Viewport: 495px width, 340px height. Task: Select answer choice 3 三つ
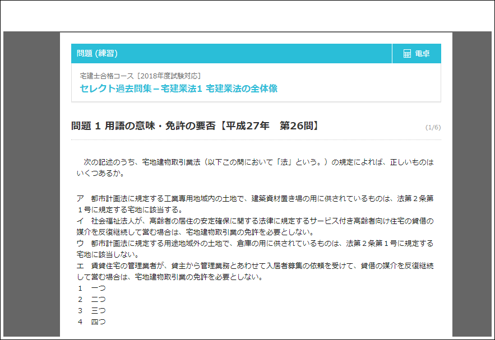click(92, 311)
